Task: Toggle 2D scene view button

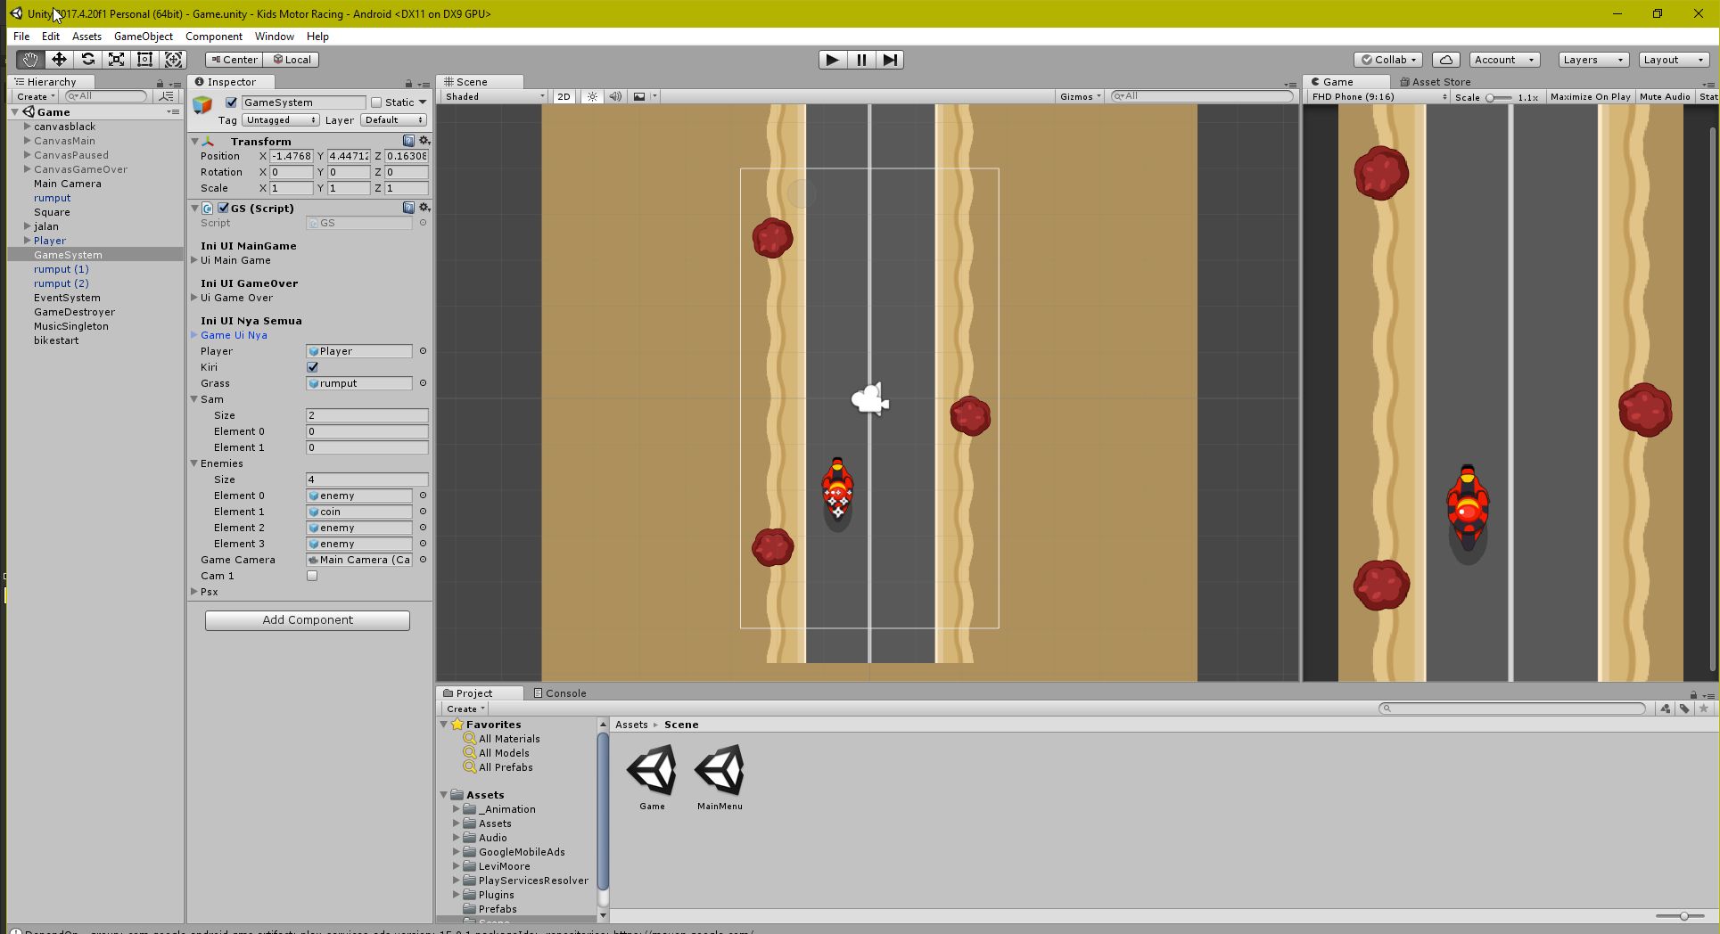Action: point(564,96)
